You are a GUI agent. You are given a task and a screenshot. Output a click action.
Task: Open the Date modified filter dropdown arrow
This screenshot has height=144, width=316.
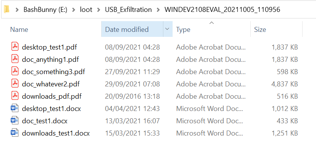(x=167, y=29)
